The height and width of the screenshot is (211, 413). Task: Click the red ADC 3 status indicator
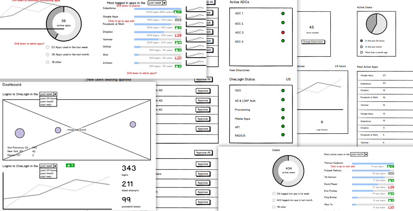pos(283,33)
